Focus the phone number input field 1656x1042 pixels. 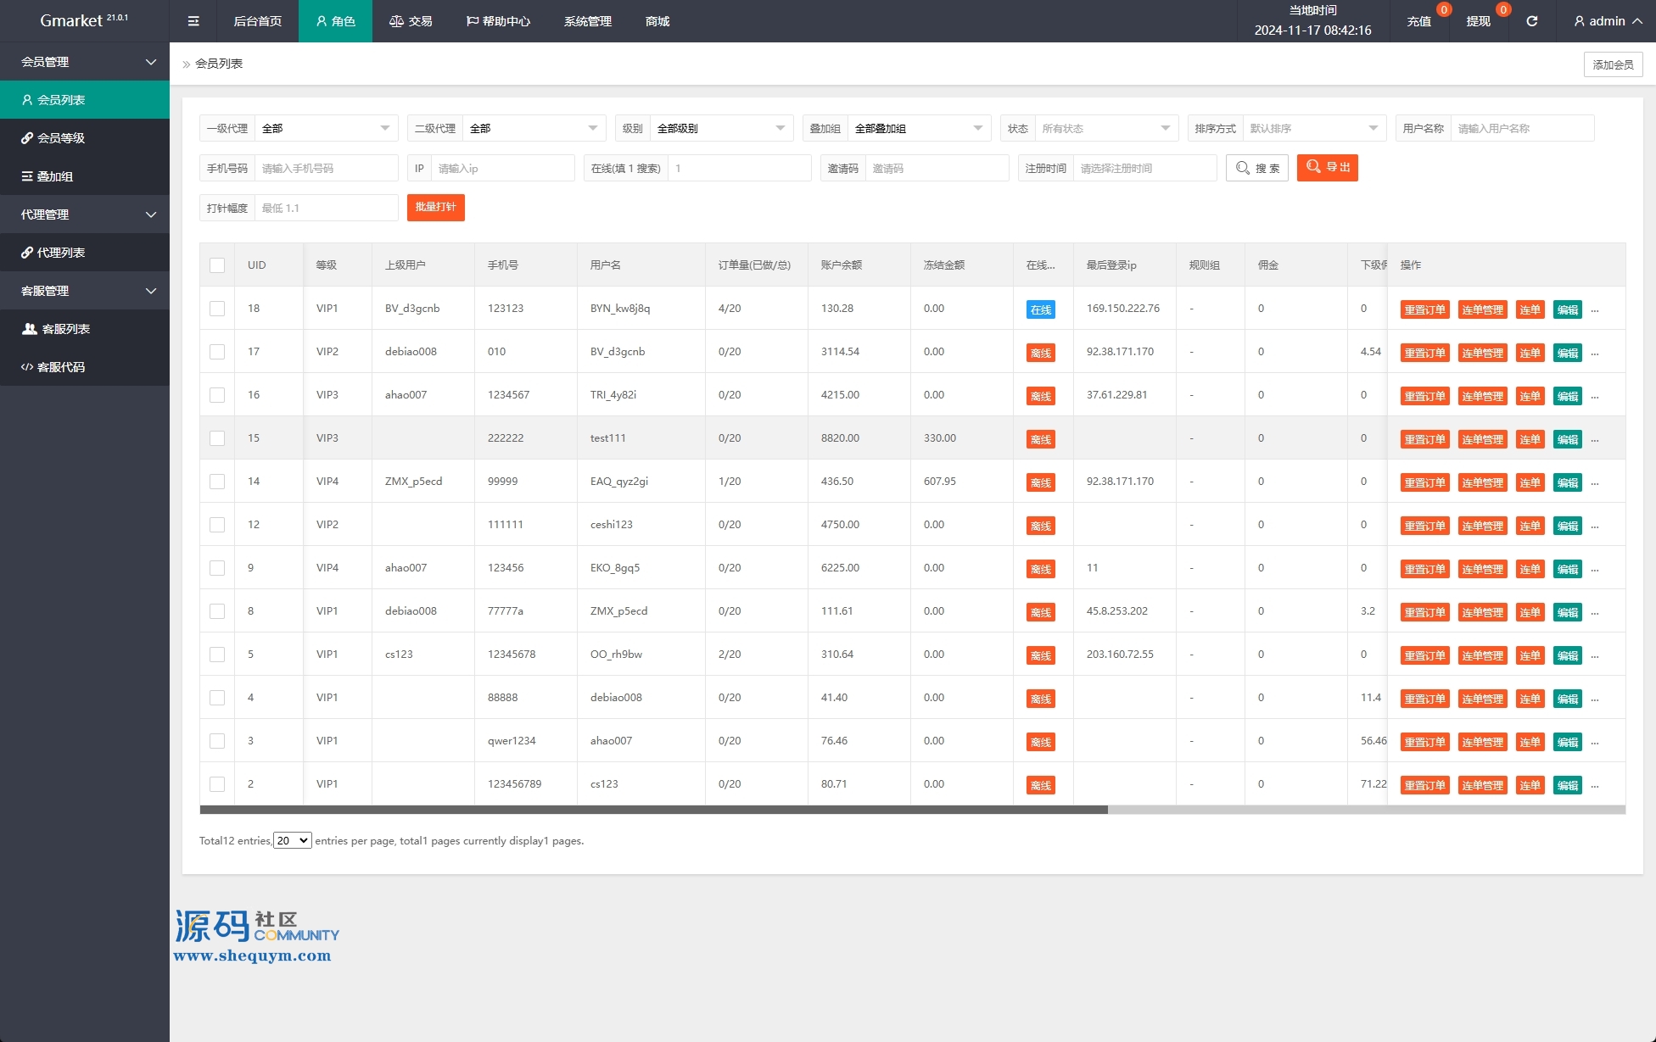(326, 168)
